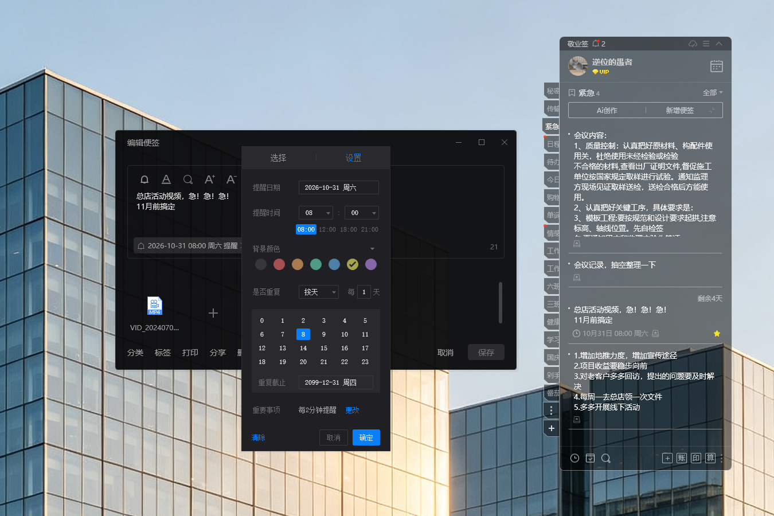The image size is (774, 516).
Task: Open the minute dropdown showing 00
Action: click(362, 213)
